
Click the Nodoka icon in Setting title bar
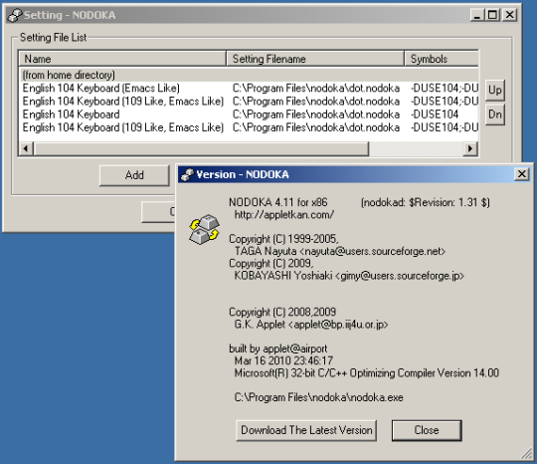pos(15,15)
